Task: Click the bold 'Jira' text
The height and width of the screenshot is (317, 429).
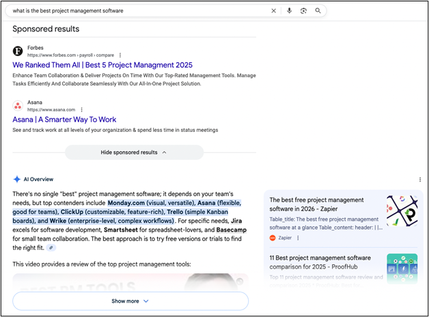Action: coord(236,221)
